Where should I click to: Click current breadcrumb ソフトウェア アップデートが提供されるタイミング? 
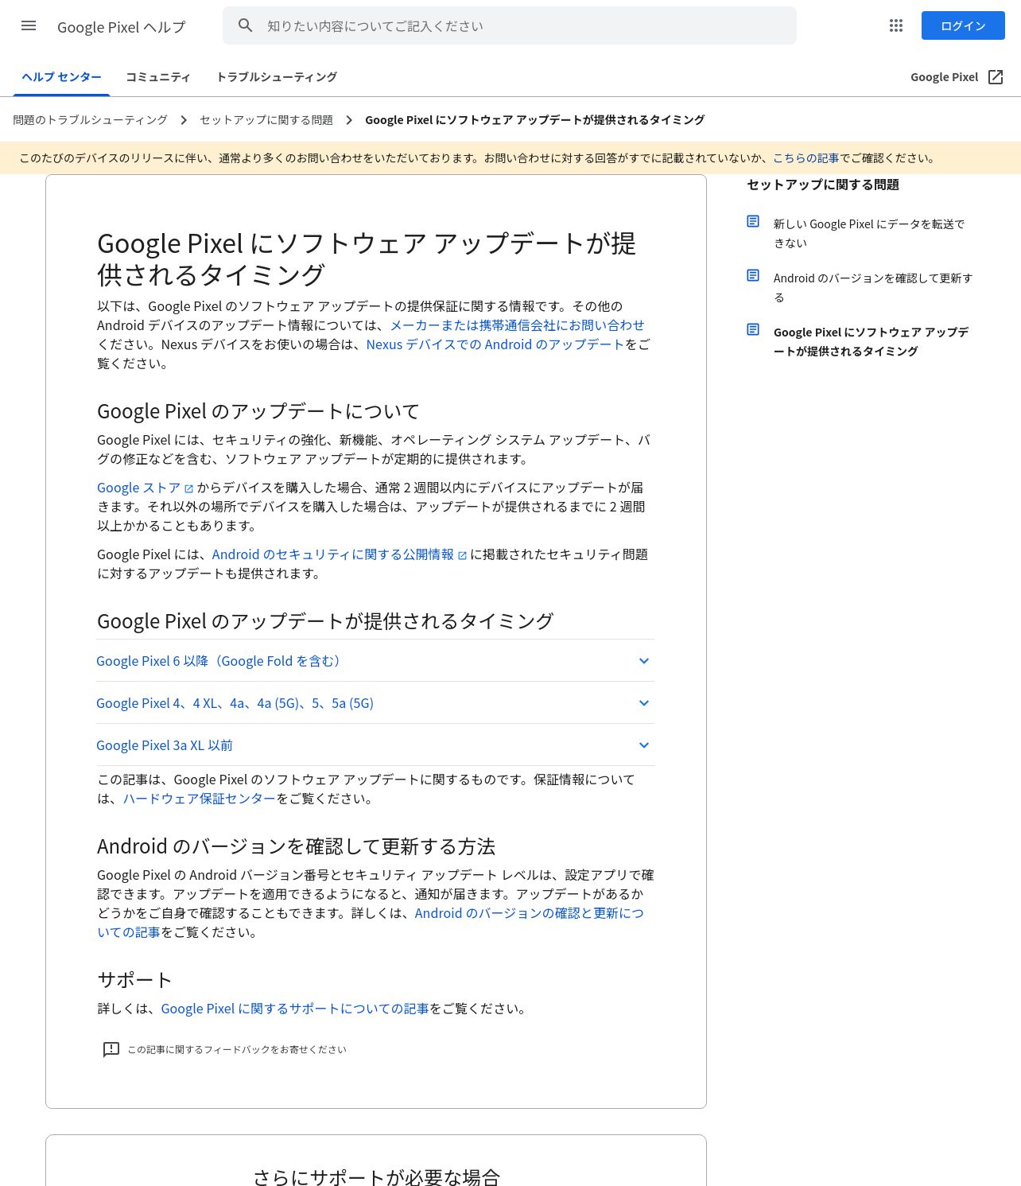[x=535, y=120]
